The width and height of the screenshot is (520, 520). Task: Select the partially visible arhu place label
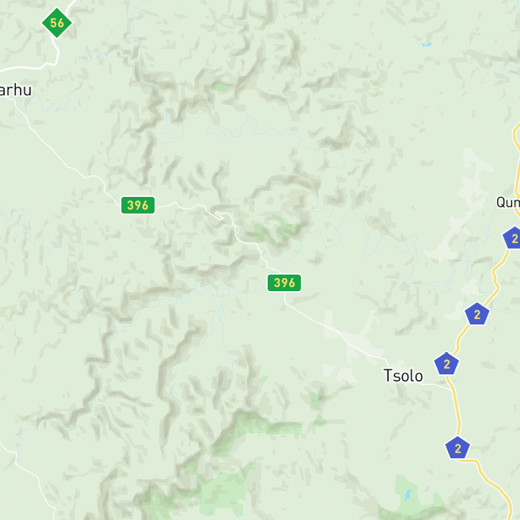pos(15,90)
